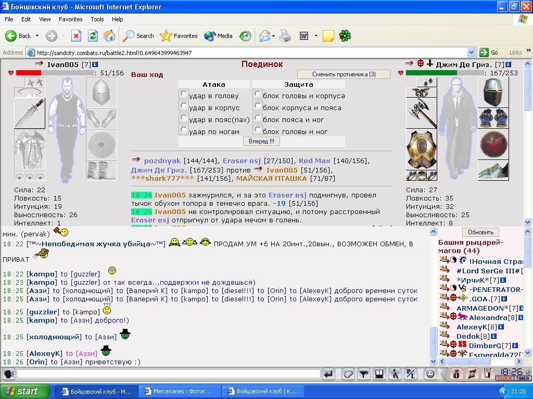Click the Go button next to address bar

coord(489,52)
